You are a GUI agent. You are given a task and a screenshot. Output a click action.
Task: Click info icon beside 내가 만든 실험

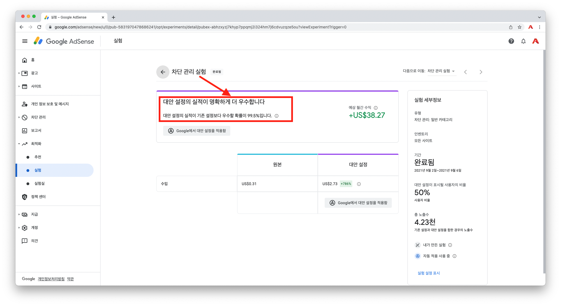[450, 245]
